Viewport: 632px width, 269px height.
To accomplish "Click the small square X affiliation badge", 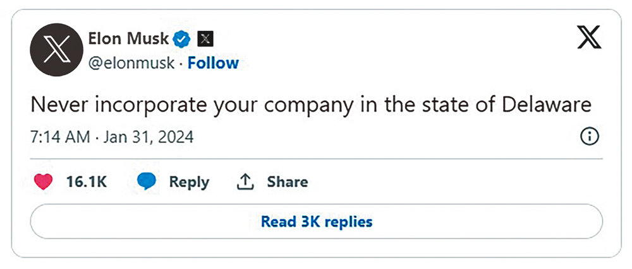I will [205, 39].
